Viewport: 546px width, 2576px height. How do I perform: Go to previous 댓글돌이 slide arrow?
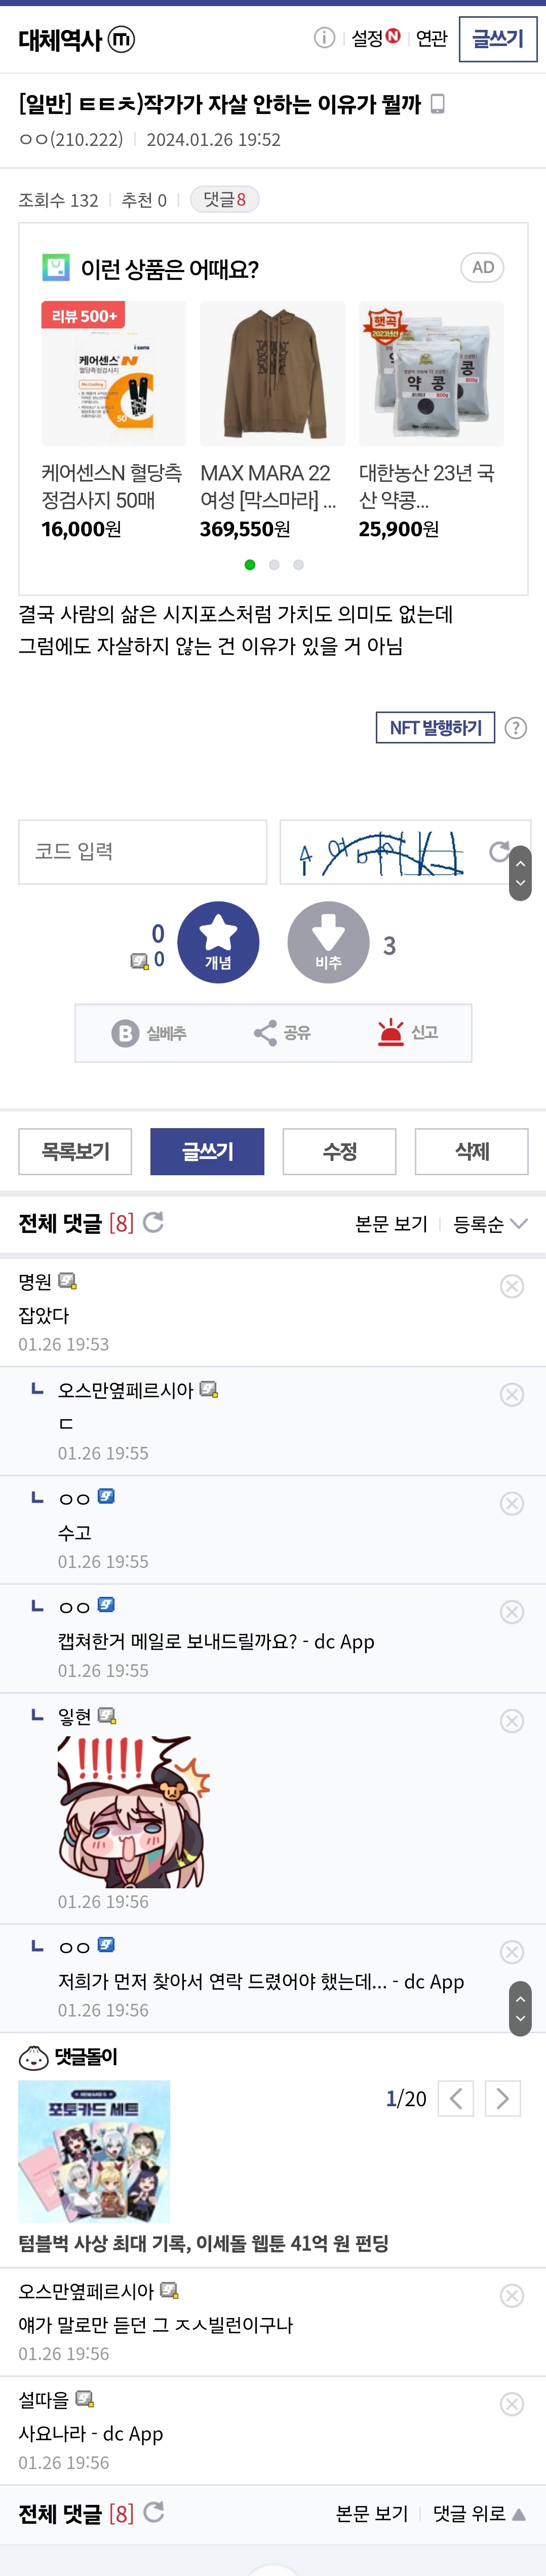click(x=456, y=2098)
